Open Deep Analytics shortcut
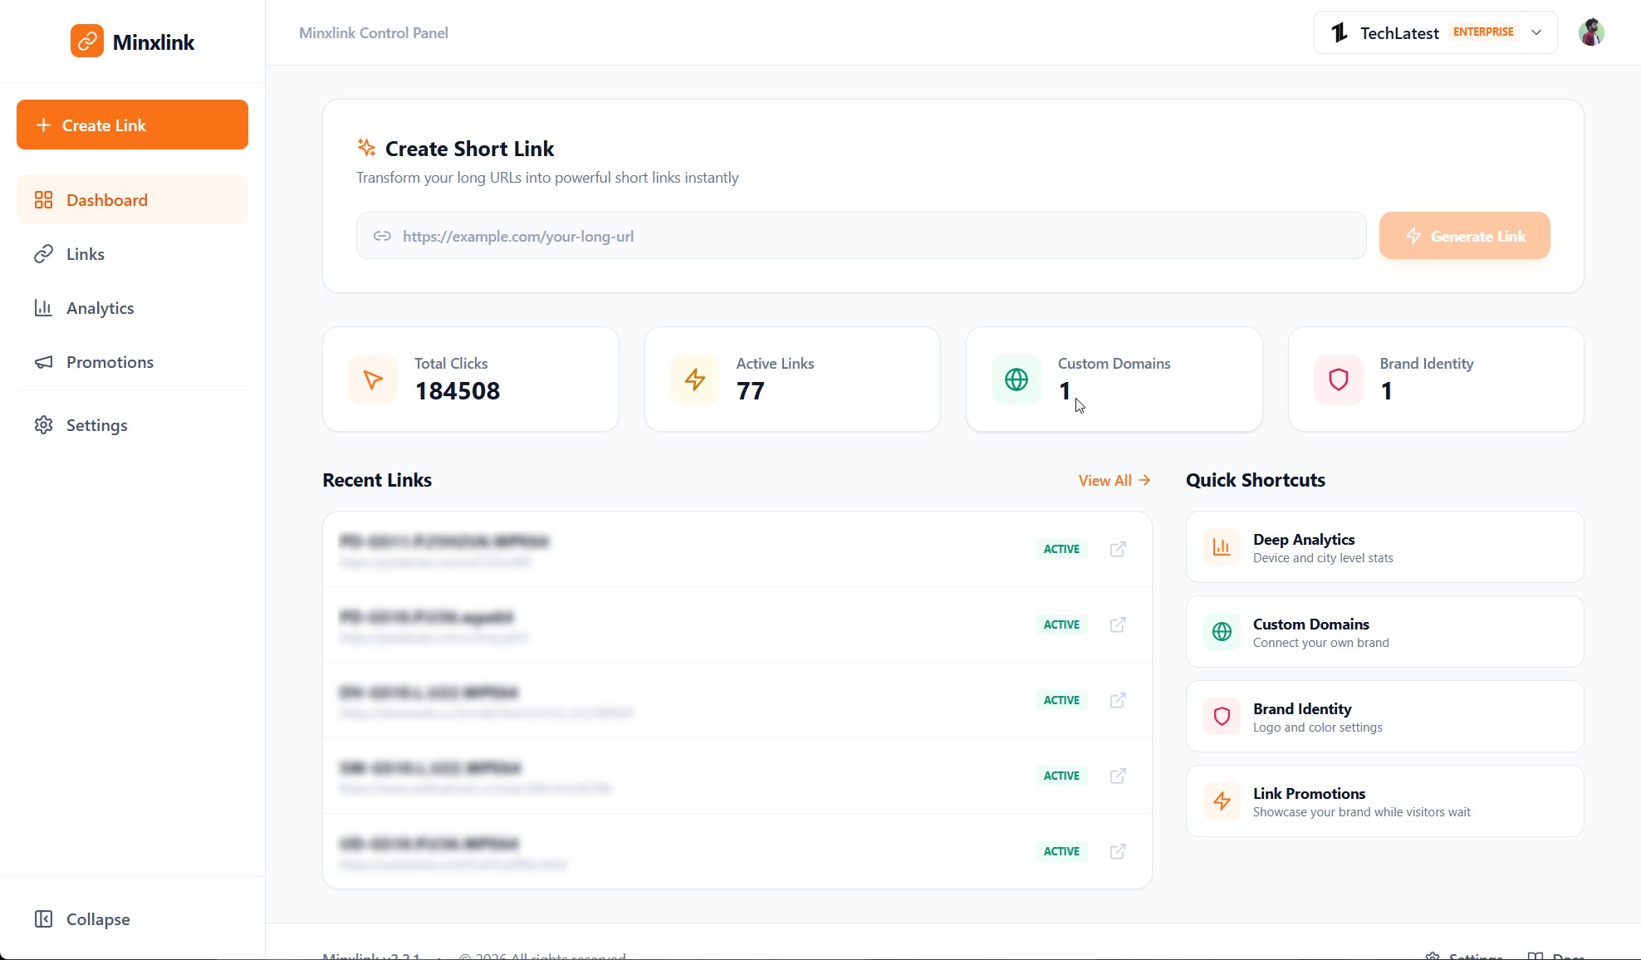The width and height of the screenshot is (1641, 960). coord(1384,547)
